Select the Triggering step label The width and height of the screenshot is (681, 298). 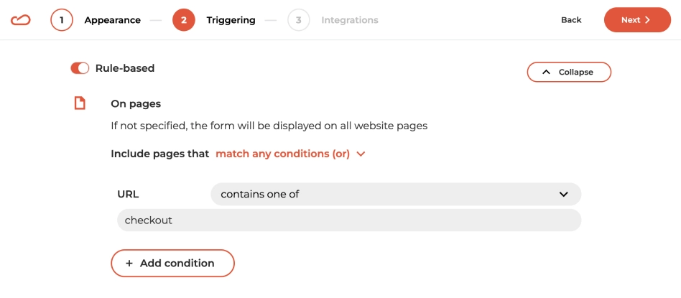click(231, 20)
